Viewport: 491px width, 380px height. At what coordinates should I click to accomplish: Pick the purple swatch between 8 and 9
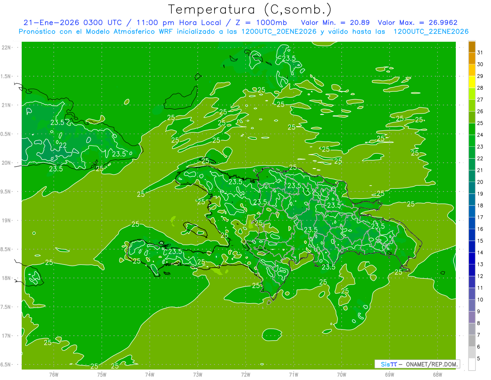click(472, 318)
